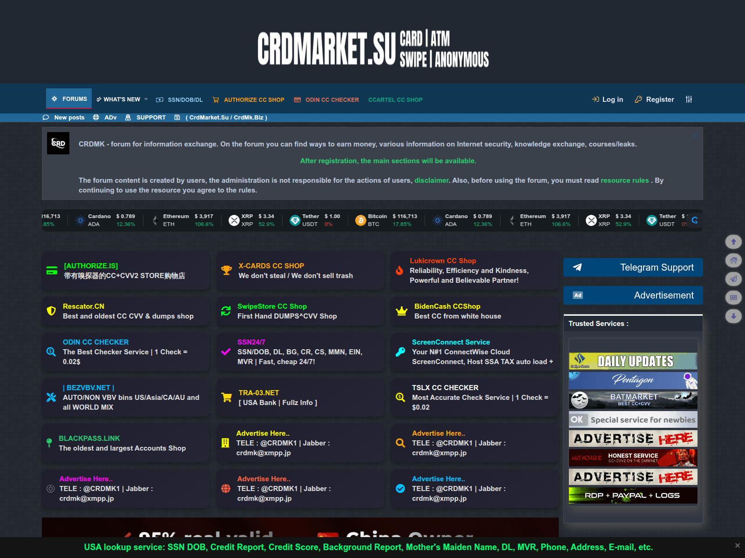Open the X-CARDS CC SHOP title link
Image resolution: width=745 pixels, height=558 pixels.
(x=271, y=266)
